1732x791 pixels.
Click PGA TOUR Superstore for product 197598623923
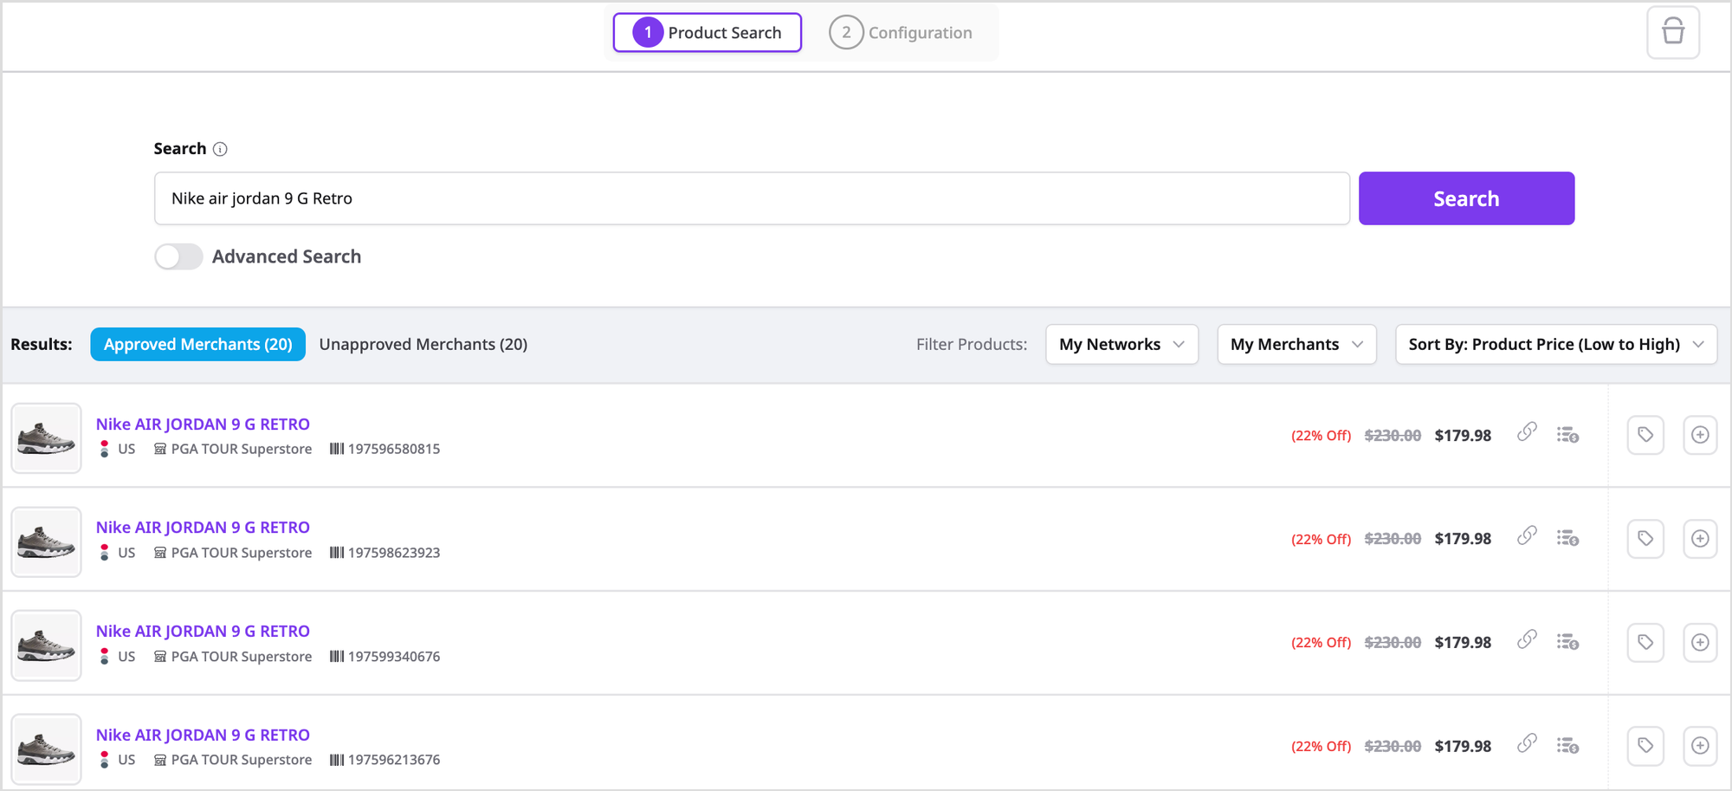click(x=242, y=553)
